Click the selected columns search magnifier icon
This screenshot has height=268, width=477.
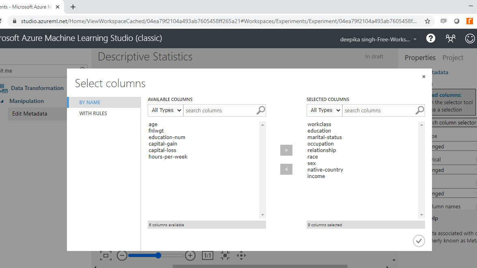coord(420,110)
